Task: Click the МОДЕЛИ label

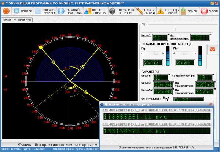Action: pyautogui.click(x=26, y=11)
